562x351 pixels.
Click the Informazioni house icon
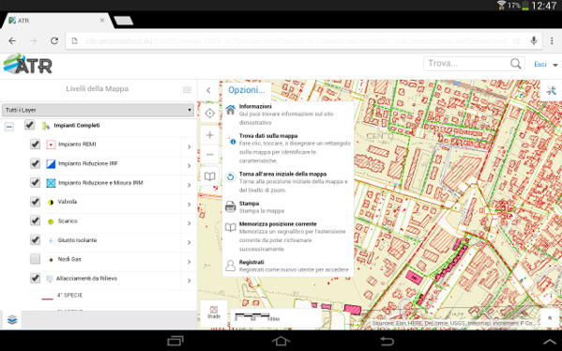coord(231,110)
